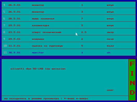Click the up arrow hint in status bar
Screen dimensions: 137x102
82,99
